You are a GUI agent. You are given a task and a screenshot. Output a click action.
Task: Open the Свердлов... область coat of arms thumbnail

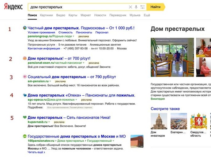[x=199, y=121]
